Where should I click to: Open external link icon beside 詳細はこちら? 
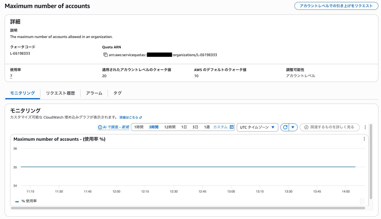[140, 117]
